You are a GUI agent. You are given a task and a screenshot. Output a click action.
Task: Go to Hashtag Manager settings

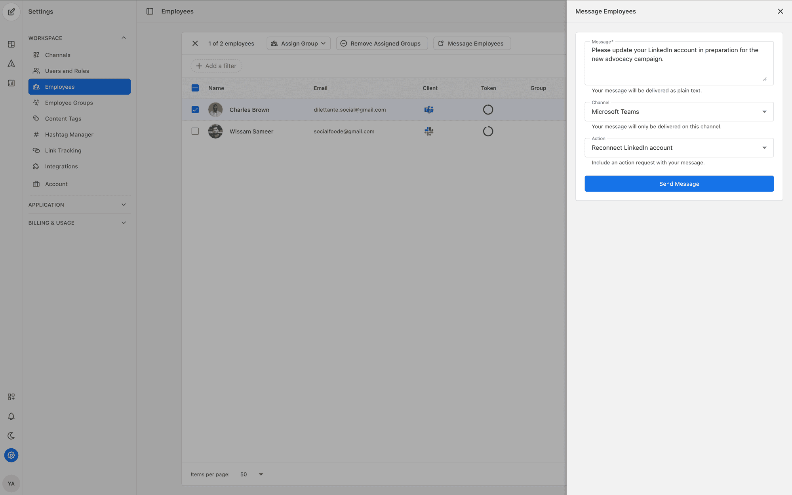[x=69, y=135]
